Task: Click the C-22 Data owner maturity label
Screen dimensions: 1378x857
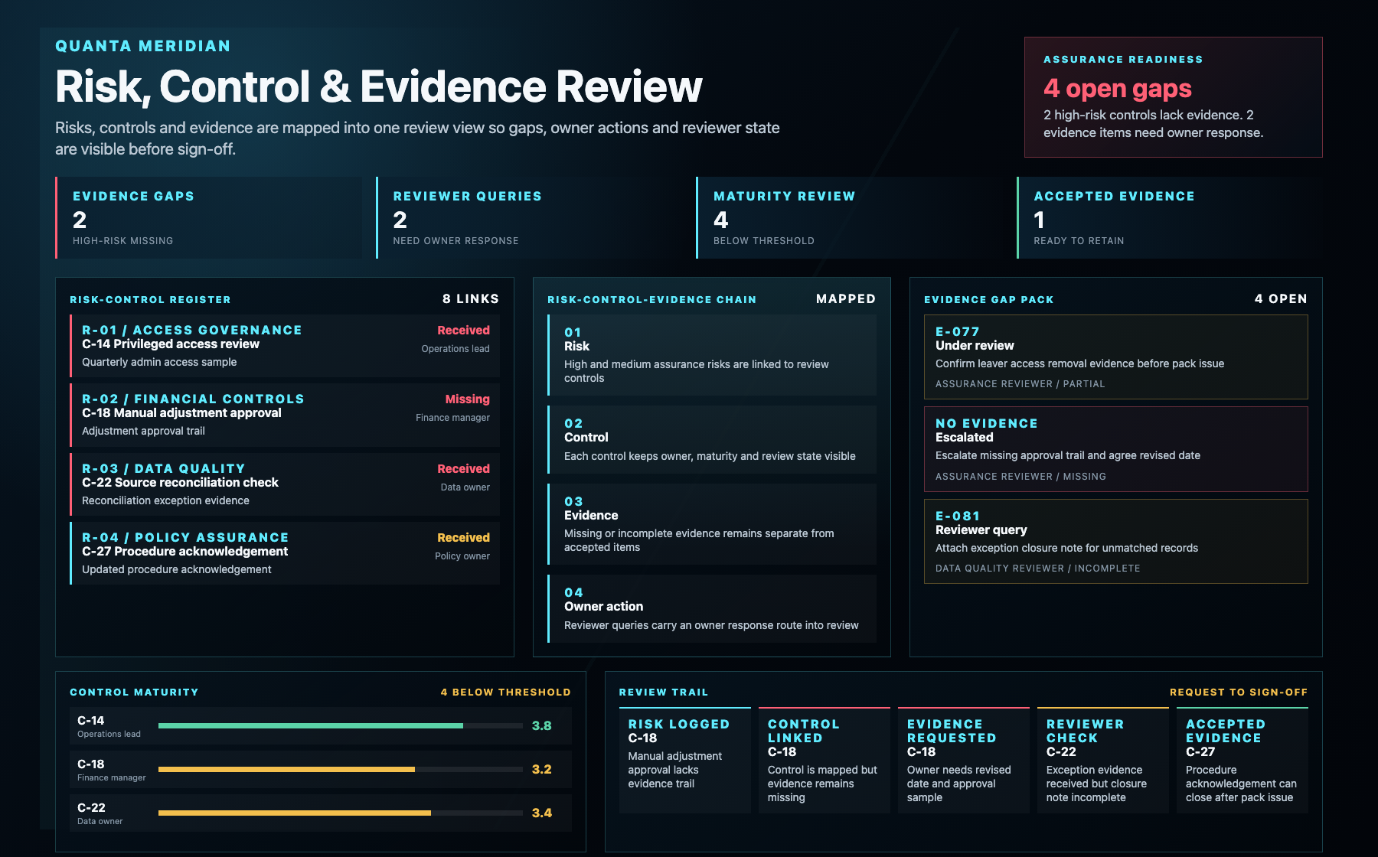Action: click(x=100, y=814)
